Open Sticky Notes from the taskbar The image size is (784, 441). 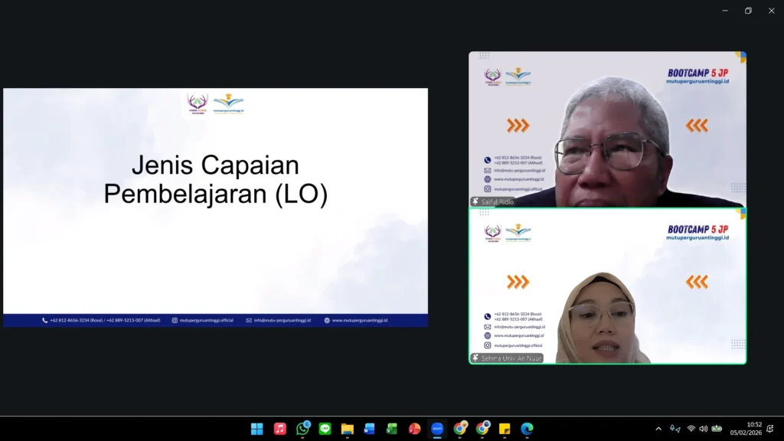point(505,429)
